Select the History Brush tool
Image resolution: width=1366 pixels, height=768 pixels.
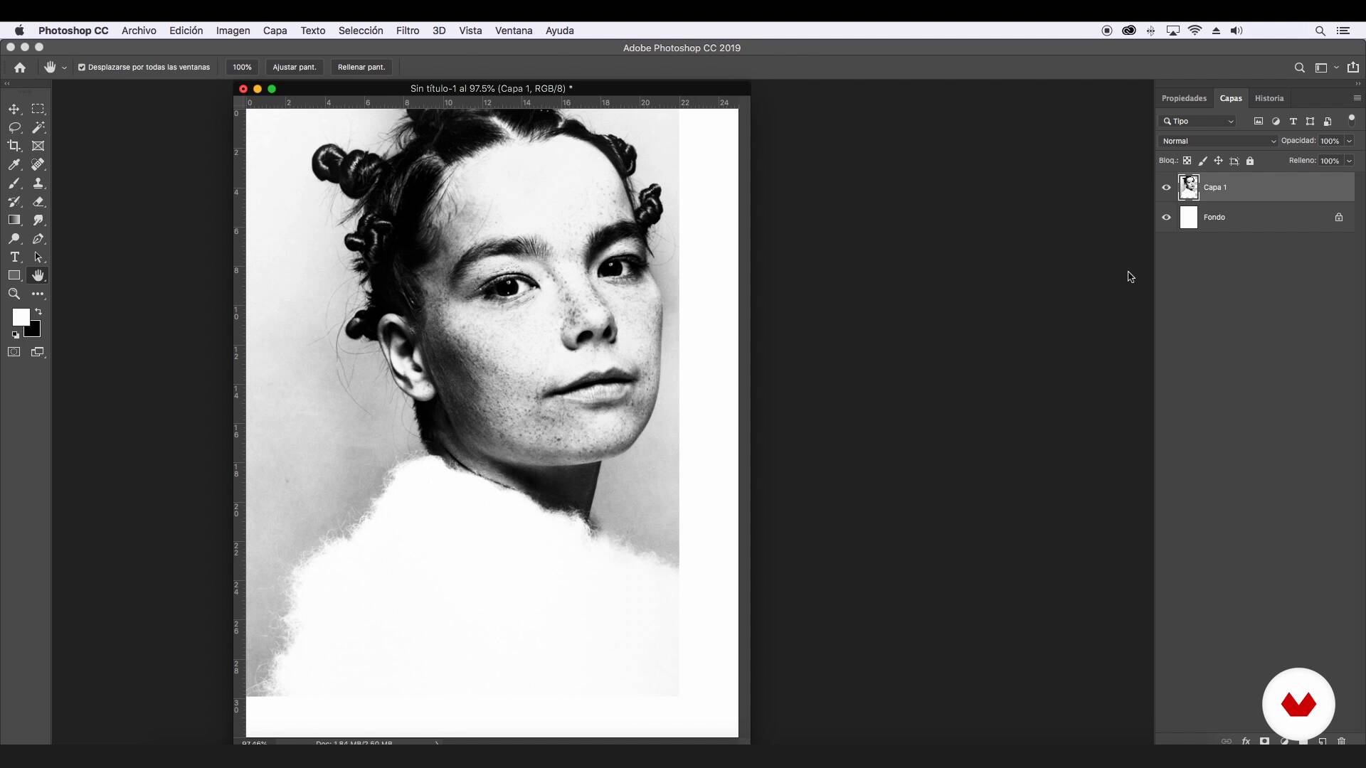pos(14,201)
